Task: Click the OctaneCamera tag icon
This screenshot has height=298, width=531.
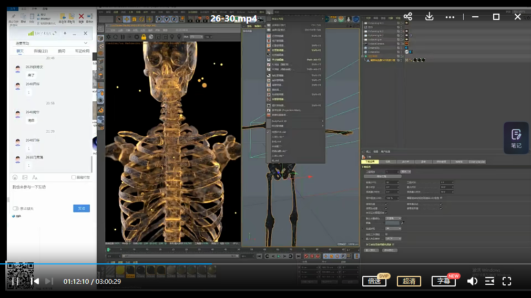Action: (407, 44)
